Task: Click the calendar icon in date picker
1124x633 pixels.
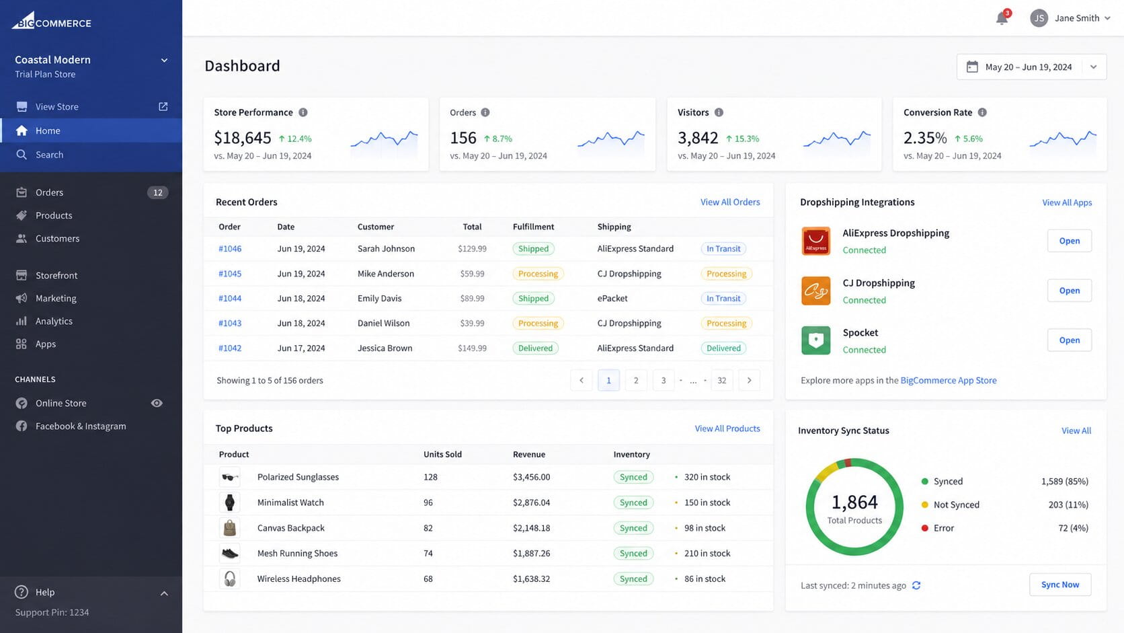Action: (x=972, y=67)
